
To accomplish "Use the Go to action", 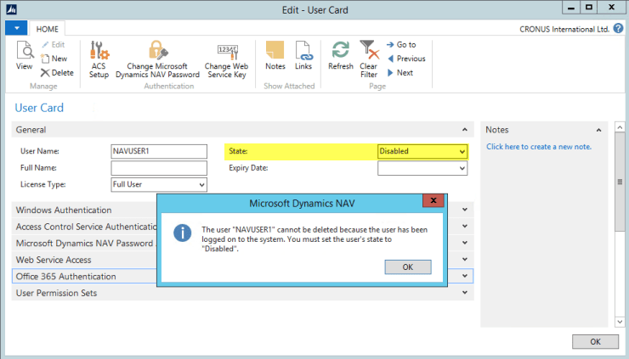I will [401, 44].
